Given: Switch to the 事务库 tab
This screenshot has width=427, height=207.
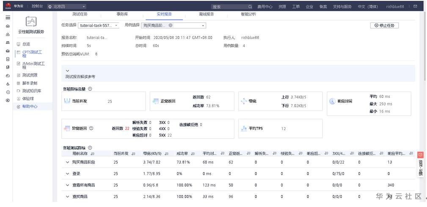Looking at the screenshot, I should [x=122, y=14].
